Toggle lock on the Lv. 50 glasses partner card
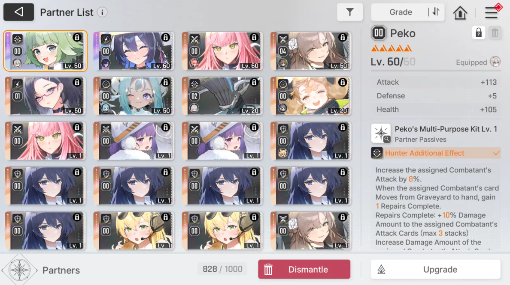The image size is (510, 285). tap(77, 82)
